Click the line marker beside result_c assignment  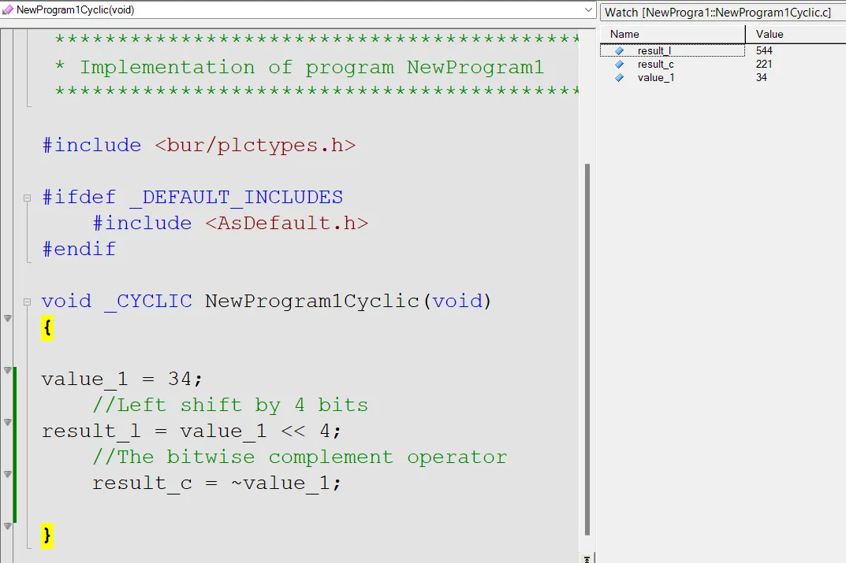coord(8,474)
